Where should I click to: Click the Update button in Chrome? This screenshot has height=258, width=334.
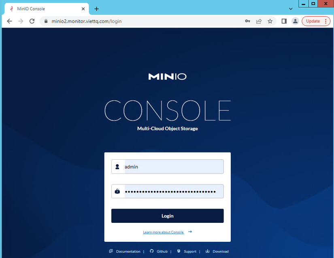[x=313, y=21]
